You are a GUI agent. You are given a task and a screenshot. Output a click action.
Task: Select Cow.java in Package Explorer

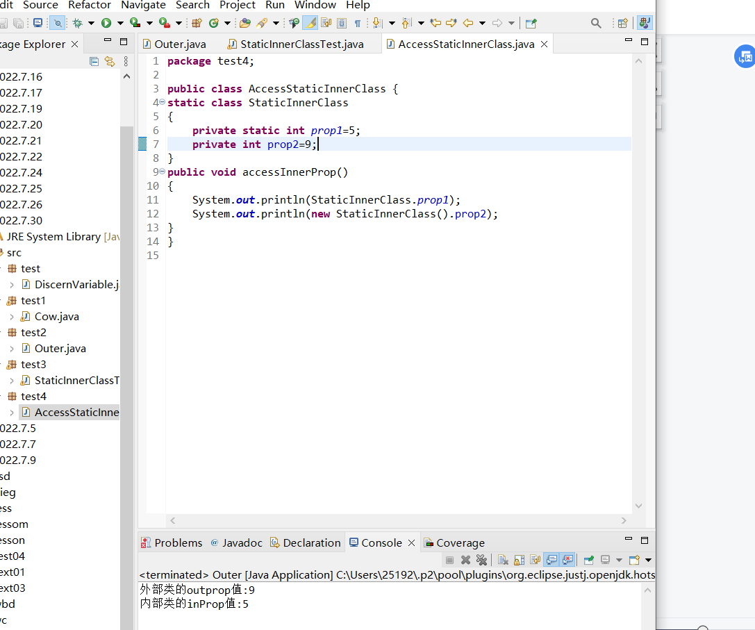(56, 317)
